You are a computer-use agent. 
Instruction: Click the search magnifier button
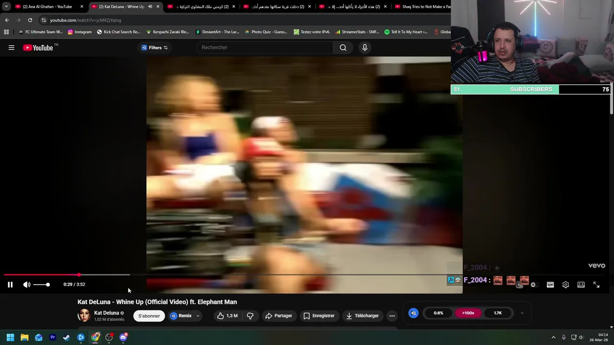(x=343, y=47)
